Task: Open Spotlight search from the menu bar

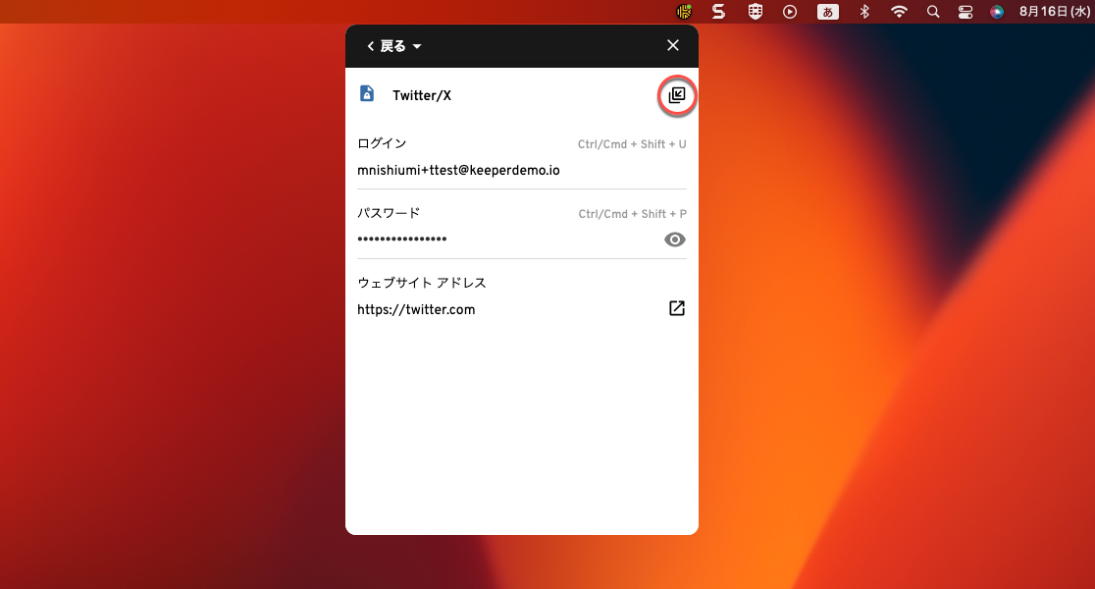Action: [933, 12]
